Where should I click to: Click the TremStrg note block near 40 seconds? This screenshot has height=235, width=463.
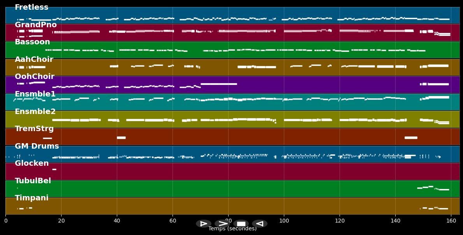[x=121, y=138]
